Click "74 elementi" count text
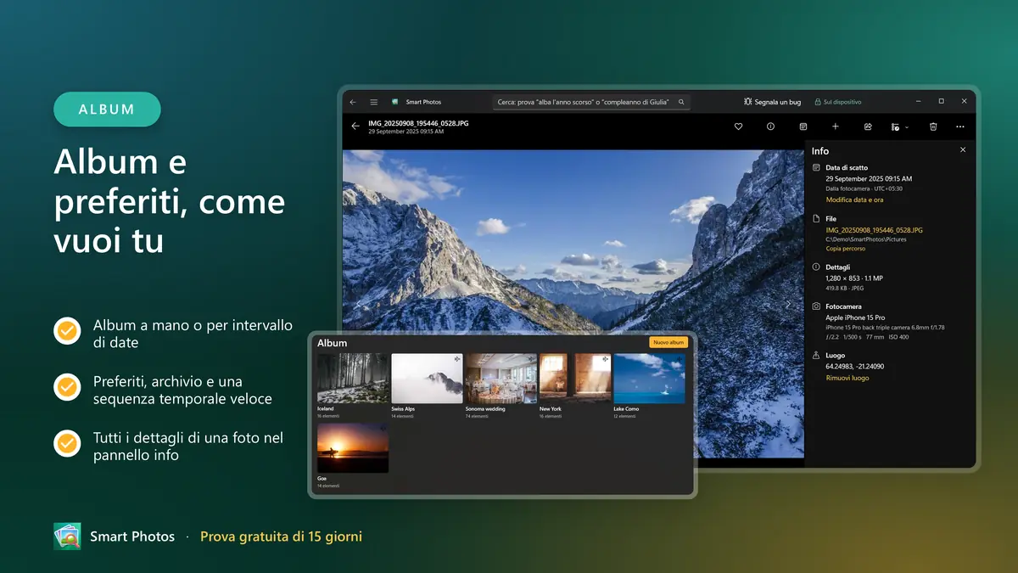The width and height of the screenshot is (1018, 573). pyautogui.click(x=477, y=416)
